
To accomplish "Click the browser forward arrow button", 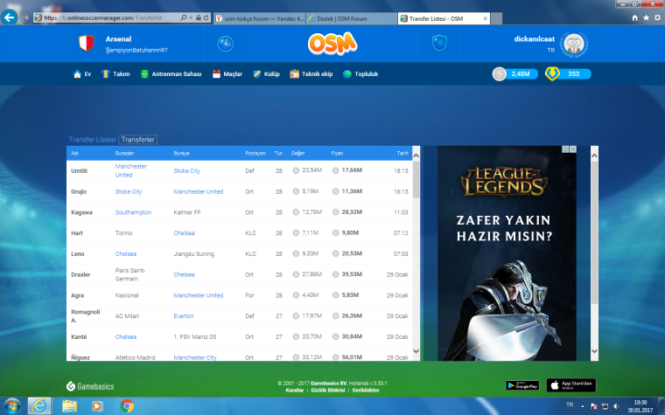I will 25,17.
